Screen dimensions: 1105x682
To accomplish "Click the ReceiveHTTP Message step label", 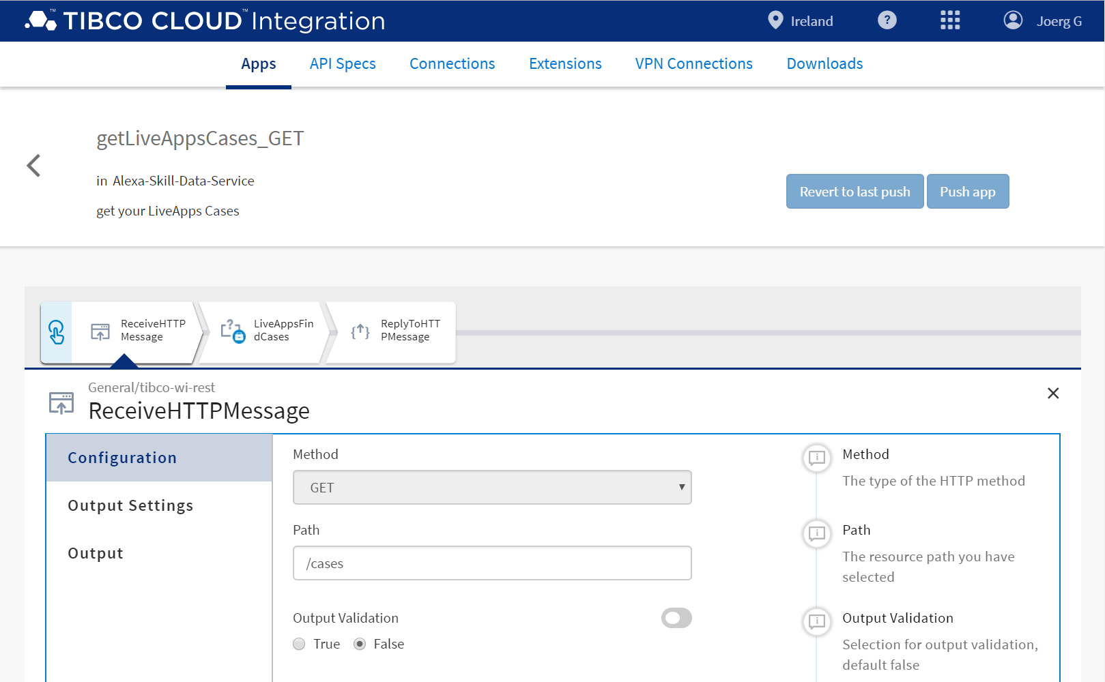I will point(154,330).
